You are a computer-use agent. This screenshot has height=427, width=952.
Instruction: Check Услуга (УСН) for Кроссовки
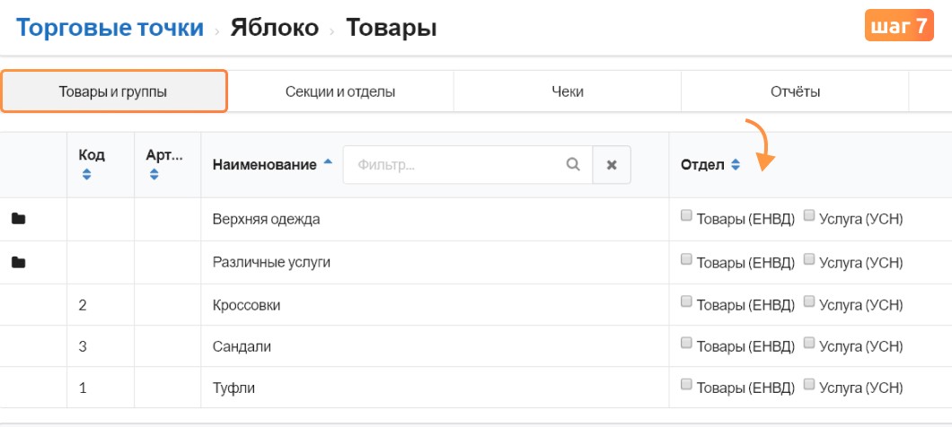coord(808,301)
